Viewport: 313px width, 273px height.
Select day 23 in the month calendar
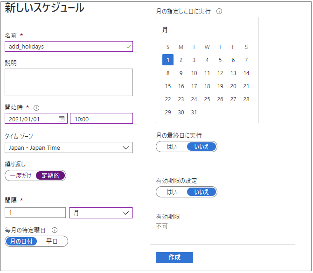pos(181,99)
